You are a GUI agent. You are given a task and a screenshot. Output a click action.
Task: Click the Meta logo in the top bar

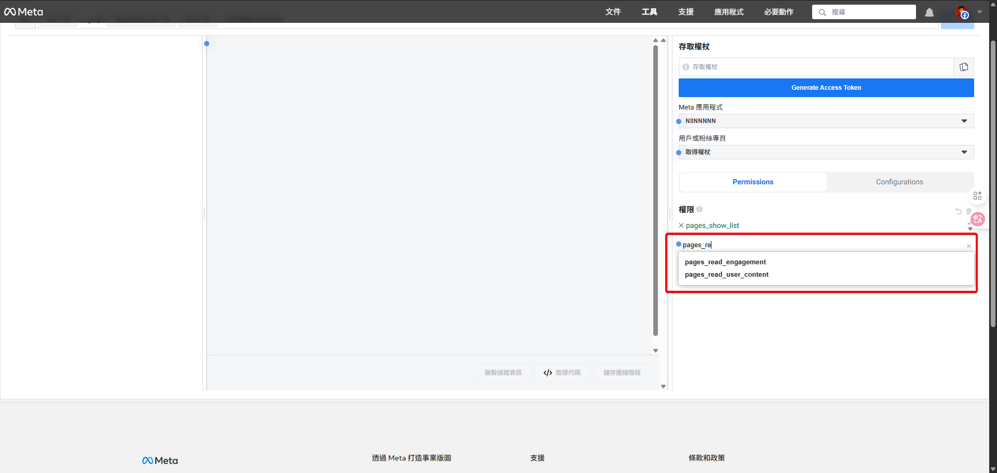pos(23,11)
